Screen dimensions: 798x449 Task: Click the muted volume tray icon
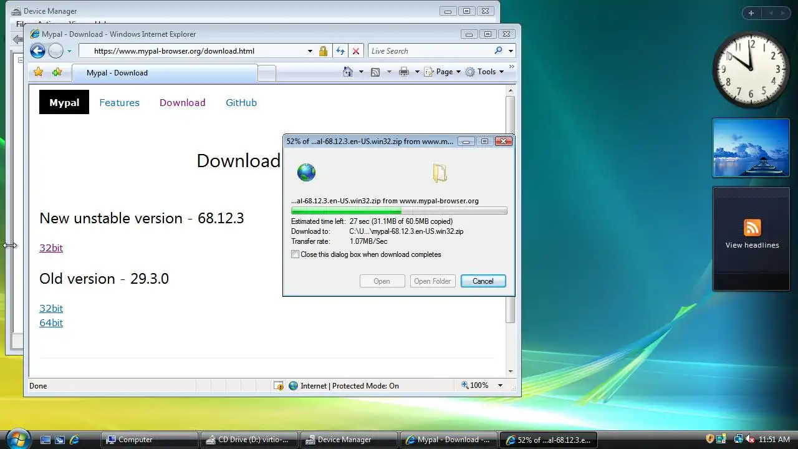pyautogui.click(x=750, y=439)
